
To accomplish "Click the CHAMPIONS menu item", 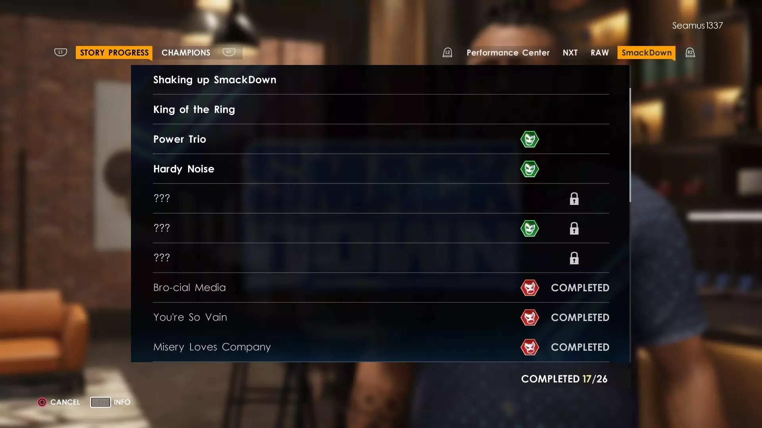I will tap(186, 52).
